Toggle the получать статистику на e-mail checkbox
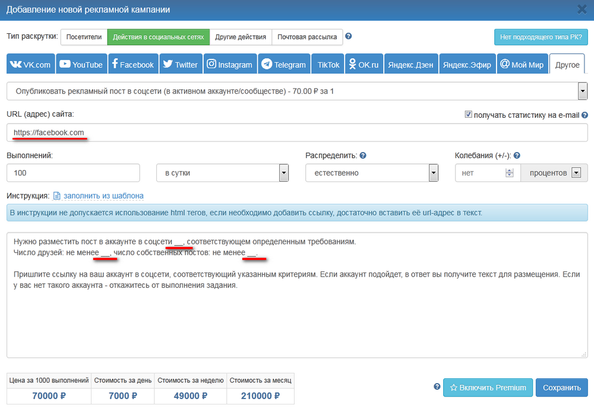Image resolution: width=594 pixels, height=411 pixels. [x=468, y=114]
